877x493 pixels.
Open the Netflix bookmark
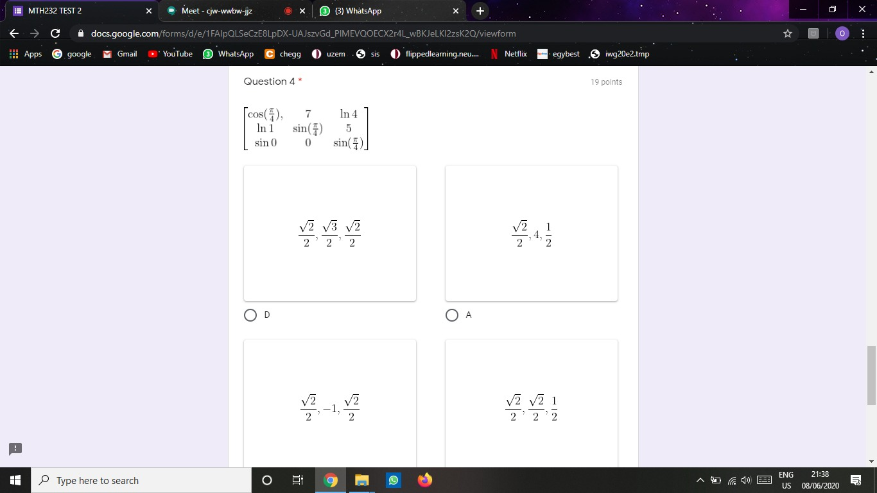[x=508, y=54]
